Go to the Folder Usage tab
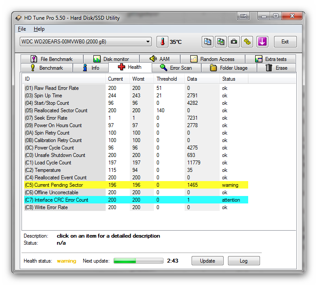Viewport: 317px width, 285px height. click(x=228, y=68)
